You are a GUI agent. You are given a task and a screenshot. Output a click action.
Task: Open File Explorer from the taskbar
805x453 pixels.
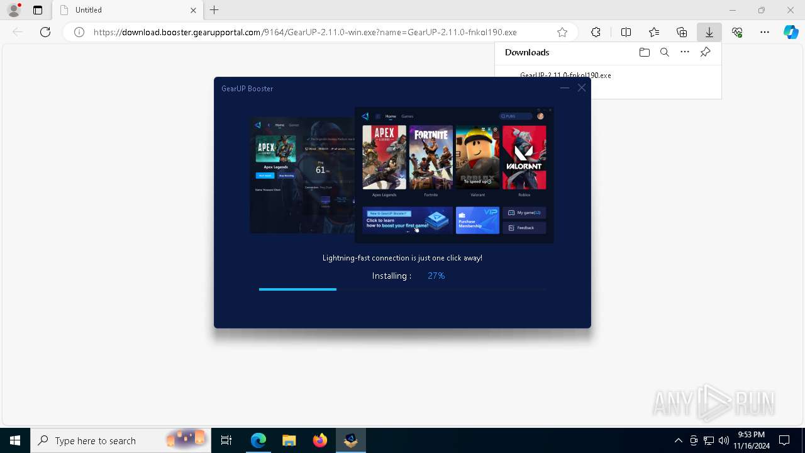point(289,440)
